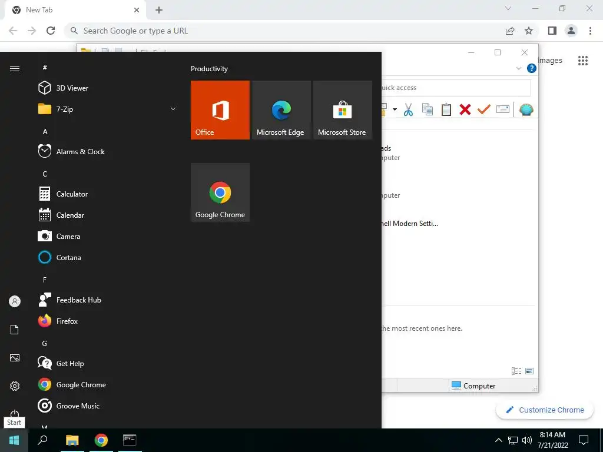Open Google apps grid in Chrome
Viewport: 603px width, 452px height.
click(583, 61)
